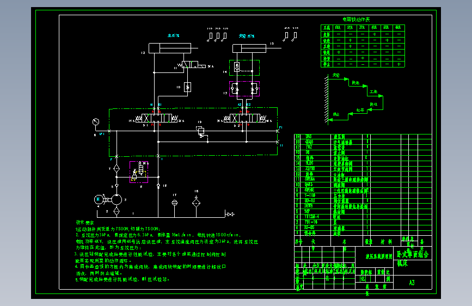Image resolution: width=472 pixels, height=306 pixels.
Task: Select the air filter diamond labeled 18
Action: 197,203
